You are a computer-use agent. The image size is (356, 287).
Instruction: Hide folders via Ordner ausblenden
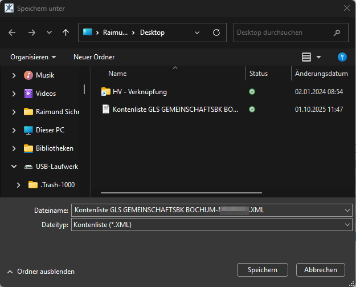pyautogui.click(x=40, y=272)
